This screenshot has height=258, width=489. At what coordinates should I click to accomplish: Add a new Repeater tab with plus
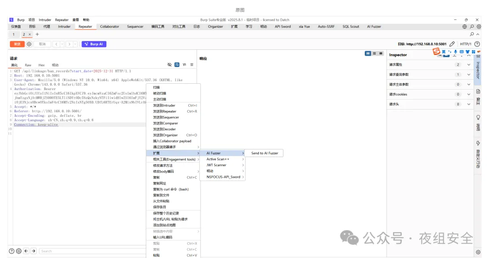37,34
